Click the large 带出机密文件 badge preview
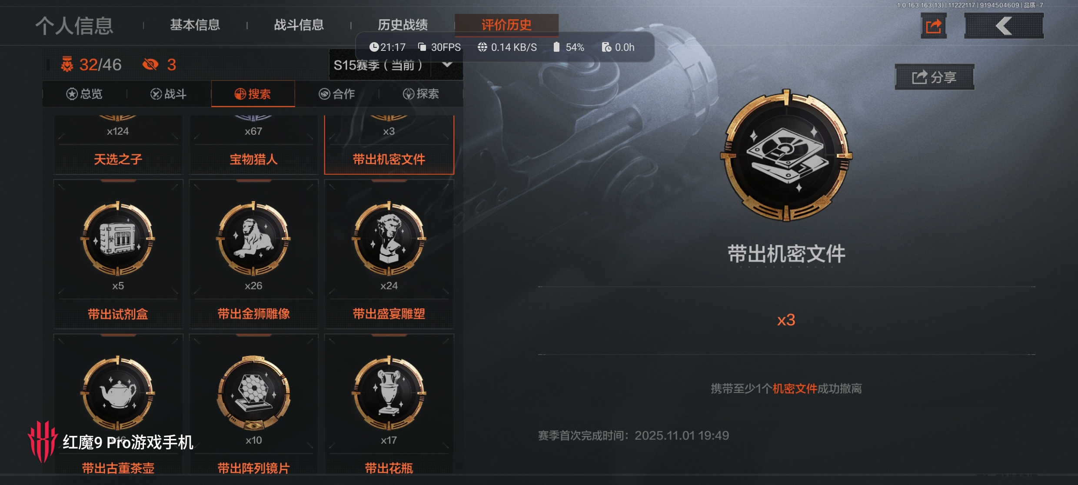Viewport: 1078px width, 485px height. (x=786, y=155)
